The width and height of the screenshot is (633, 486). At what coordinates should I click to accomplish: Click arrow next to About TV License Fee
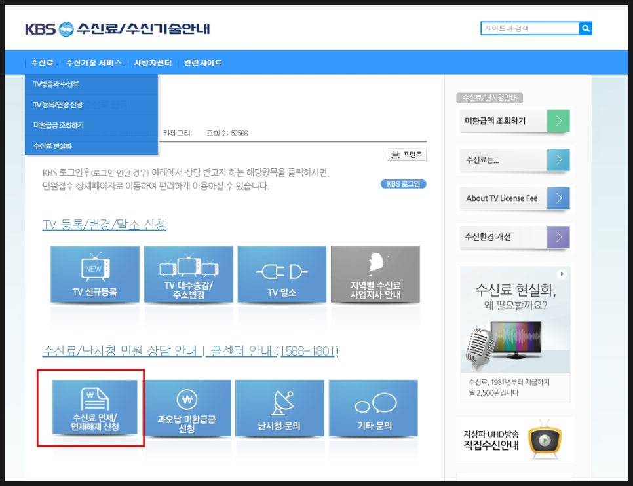[x=558, y=198]
